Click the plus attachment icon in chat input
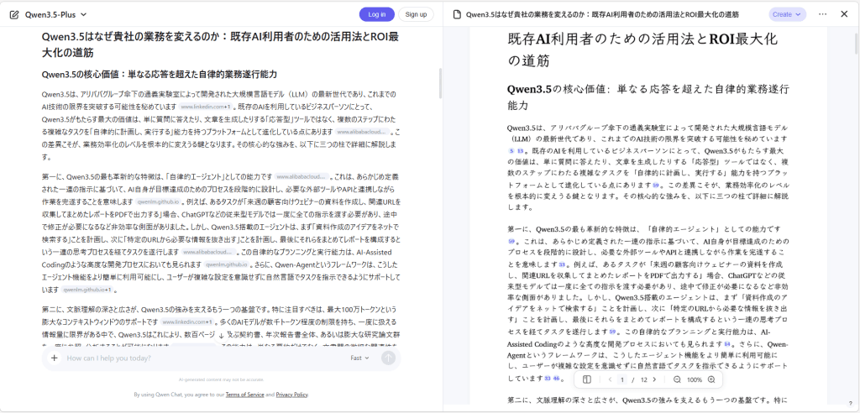Viewport: 860px width, 413px height. tap(55, 358)
